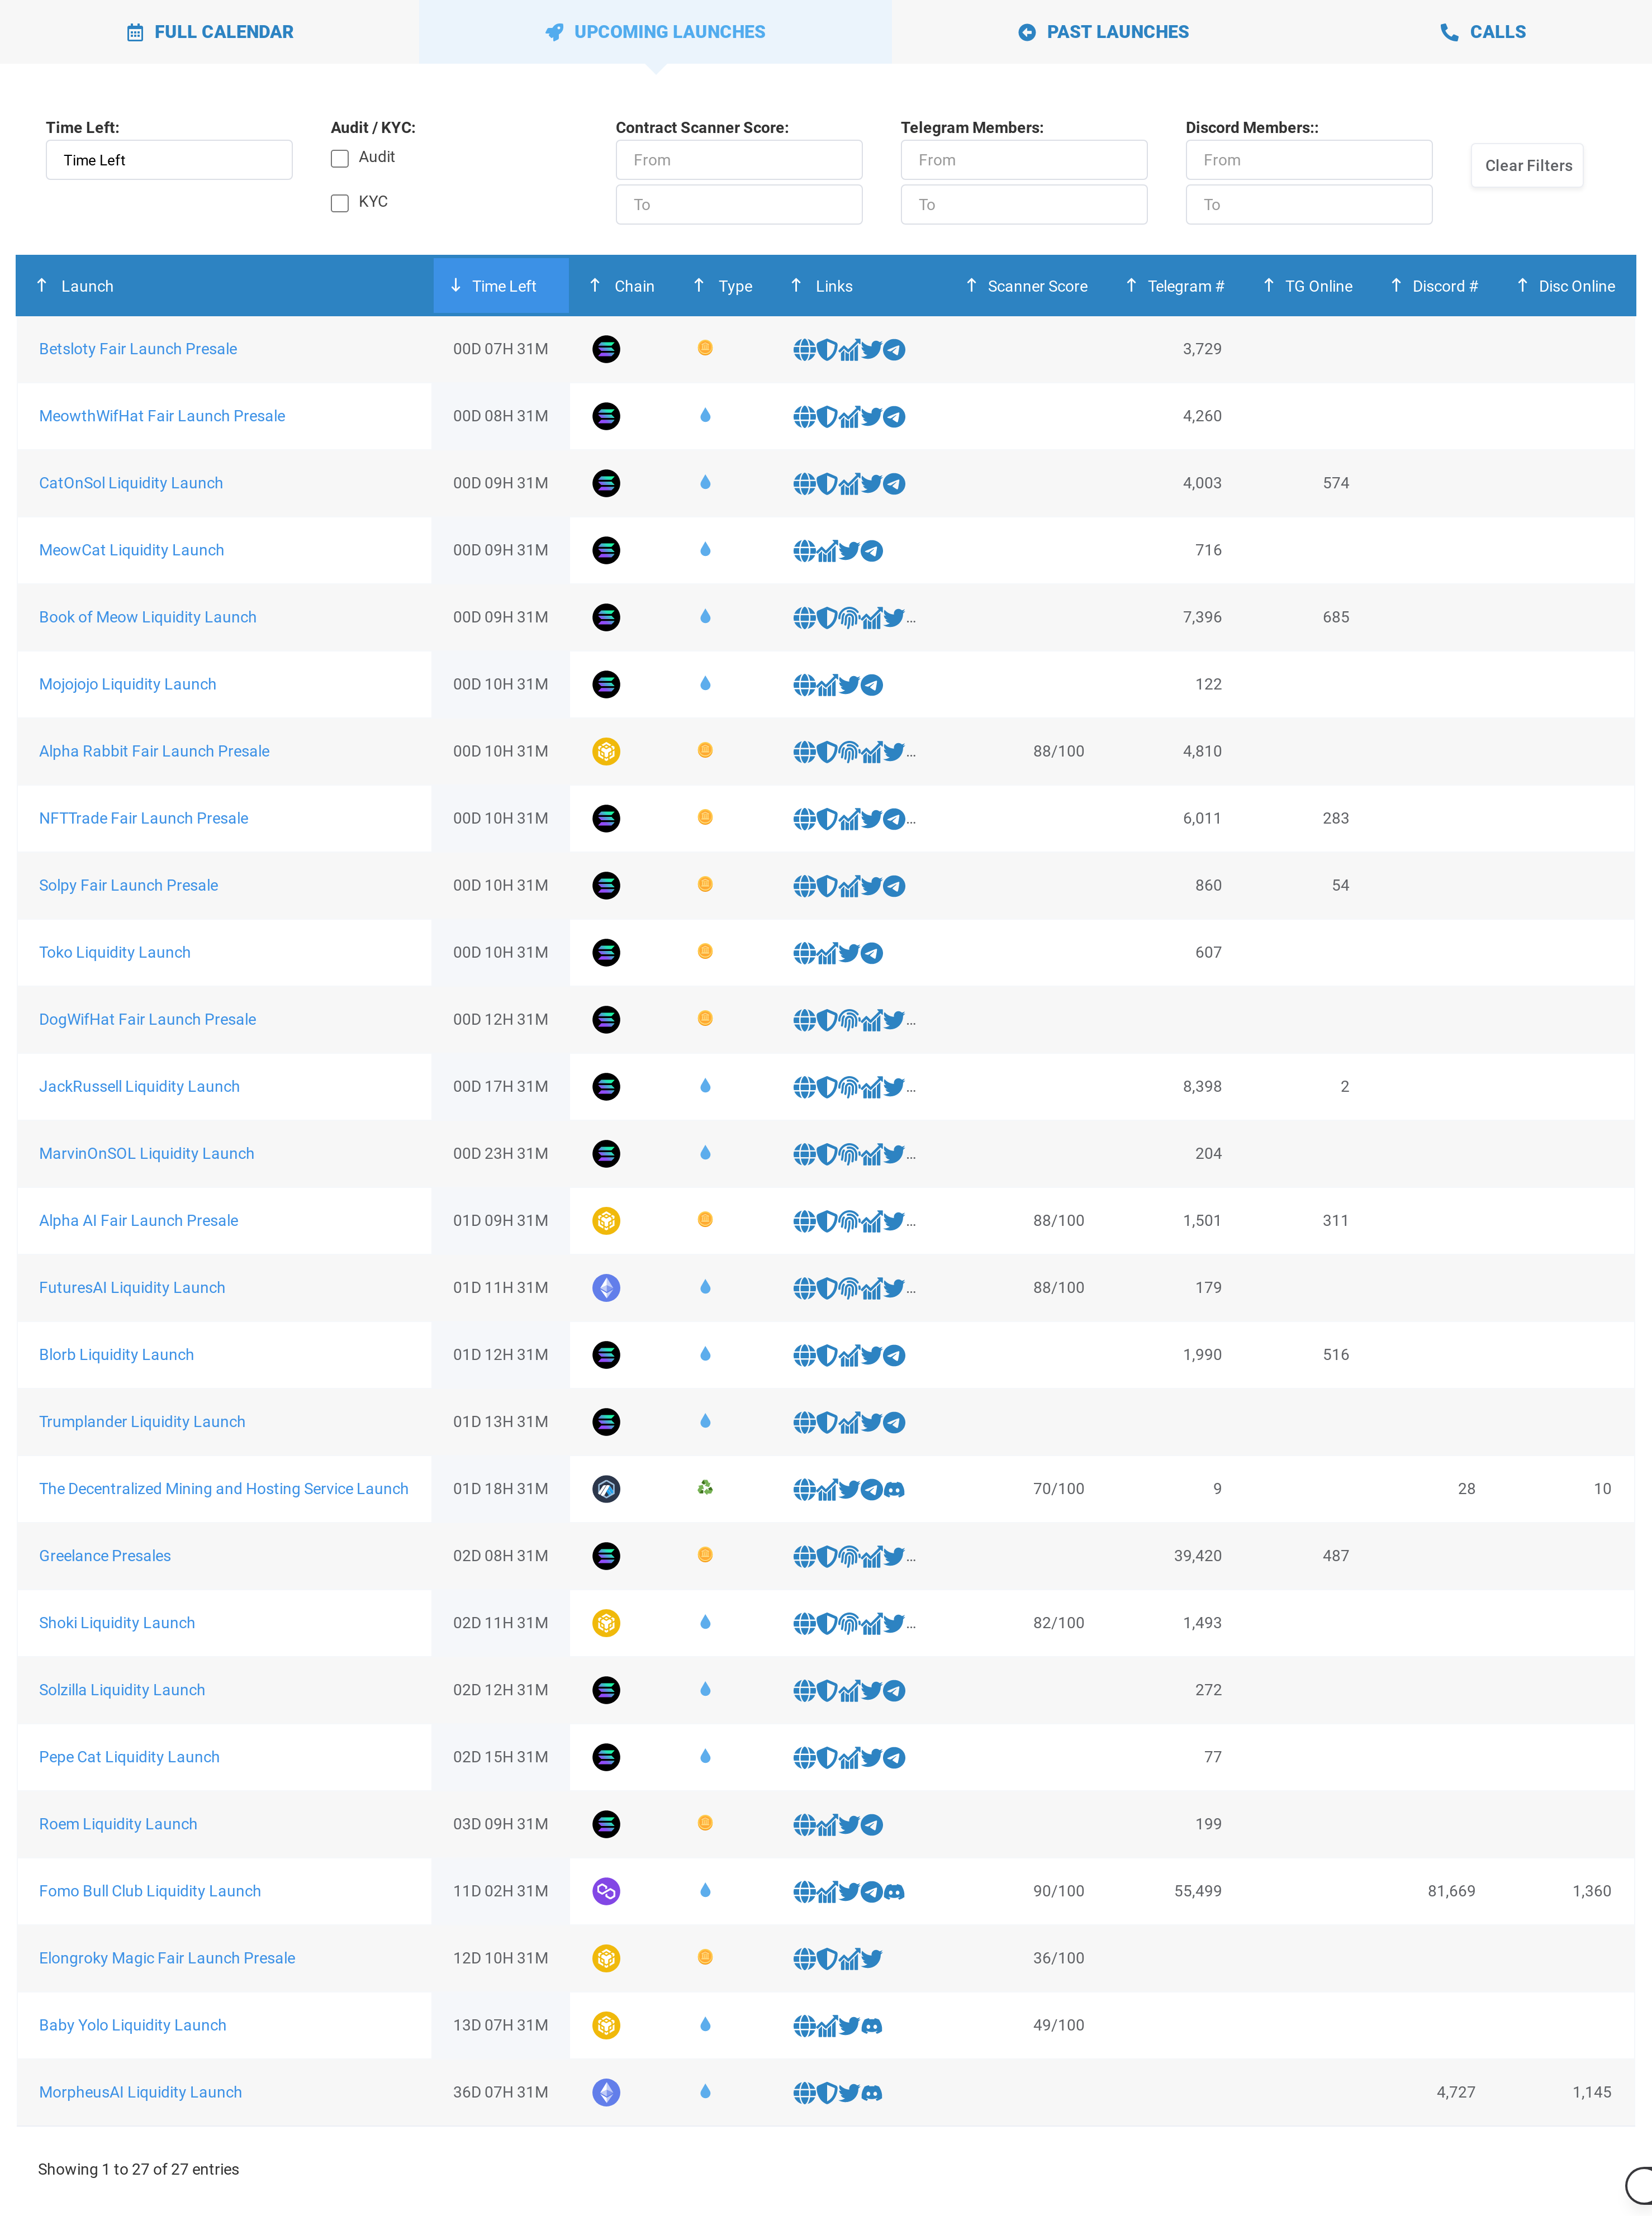Open Mojojojo Twitter bird icon
The width and height of the screenshot is (1652, 2216).
coord(850,684)
